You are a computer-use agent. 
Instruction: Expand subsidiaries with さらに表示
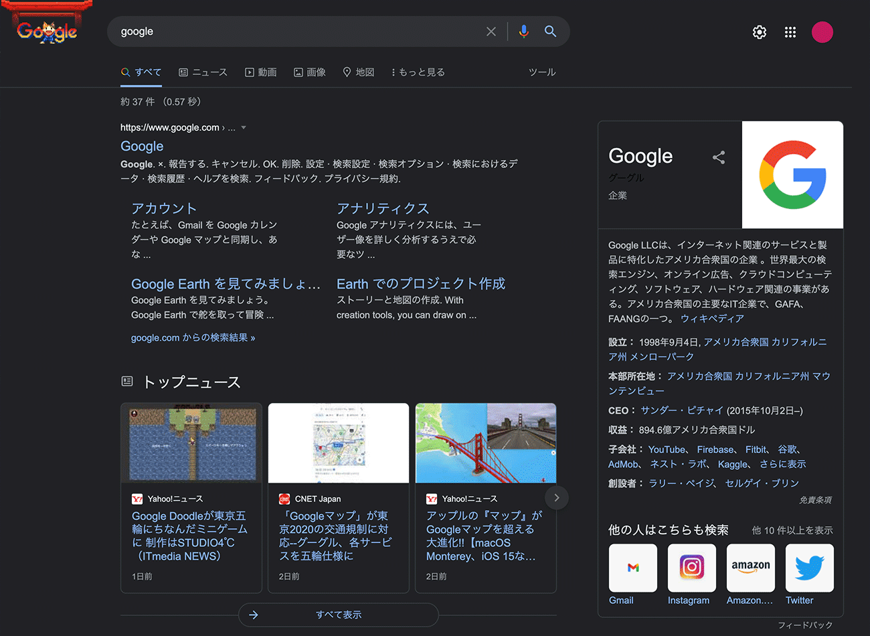pos(782,464)
